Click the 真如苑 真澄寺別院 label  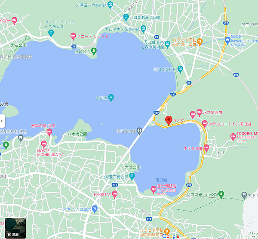pos(16,57)
